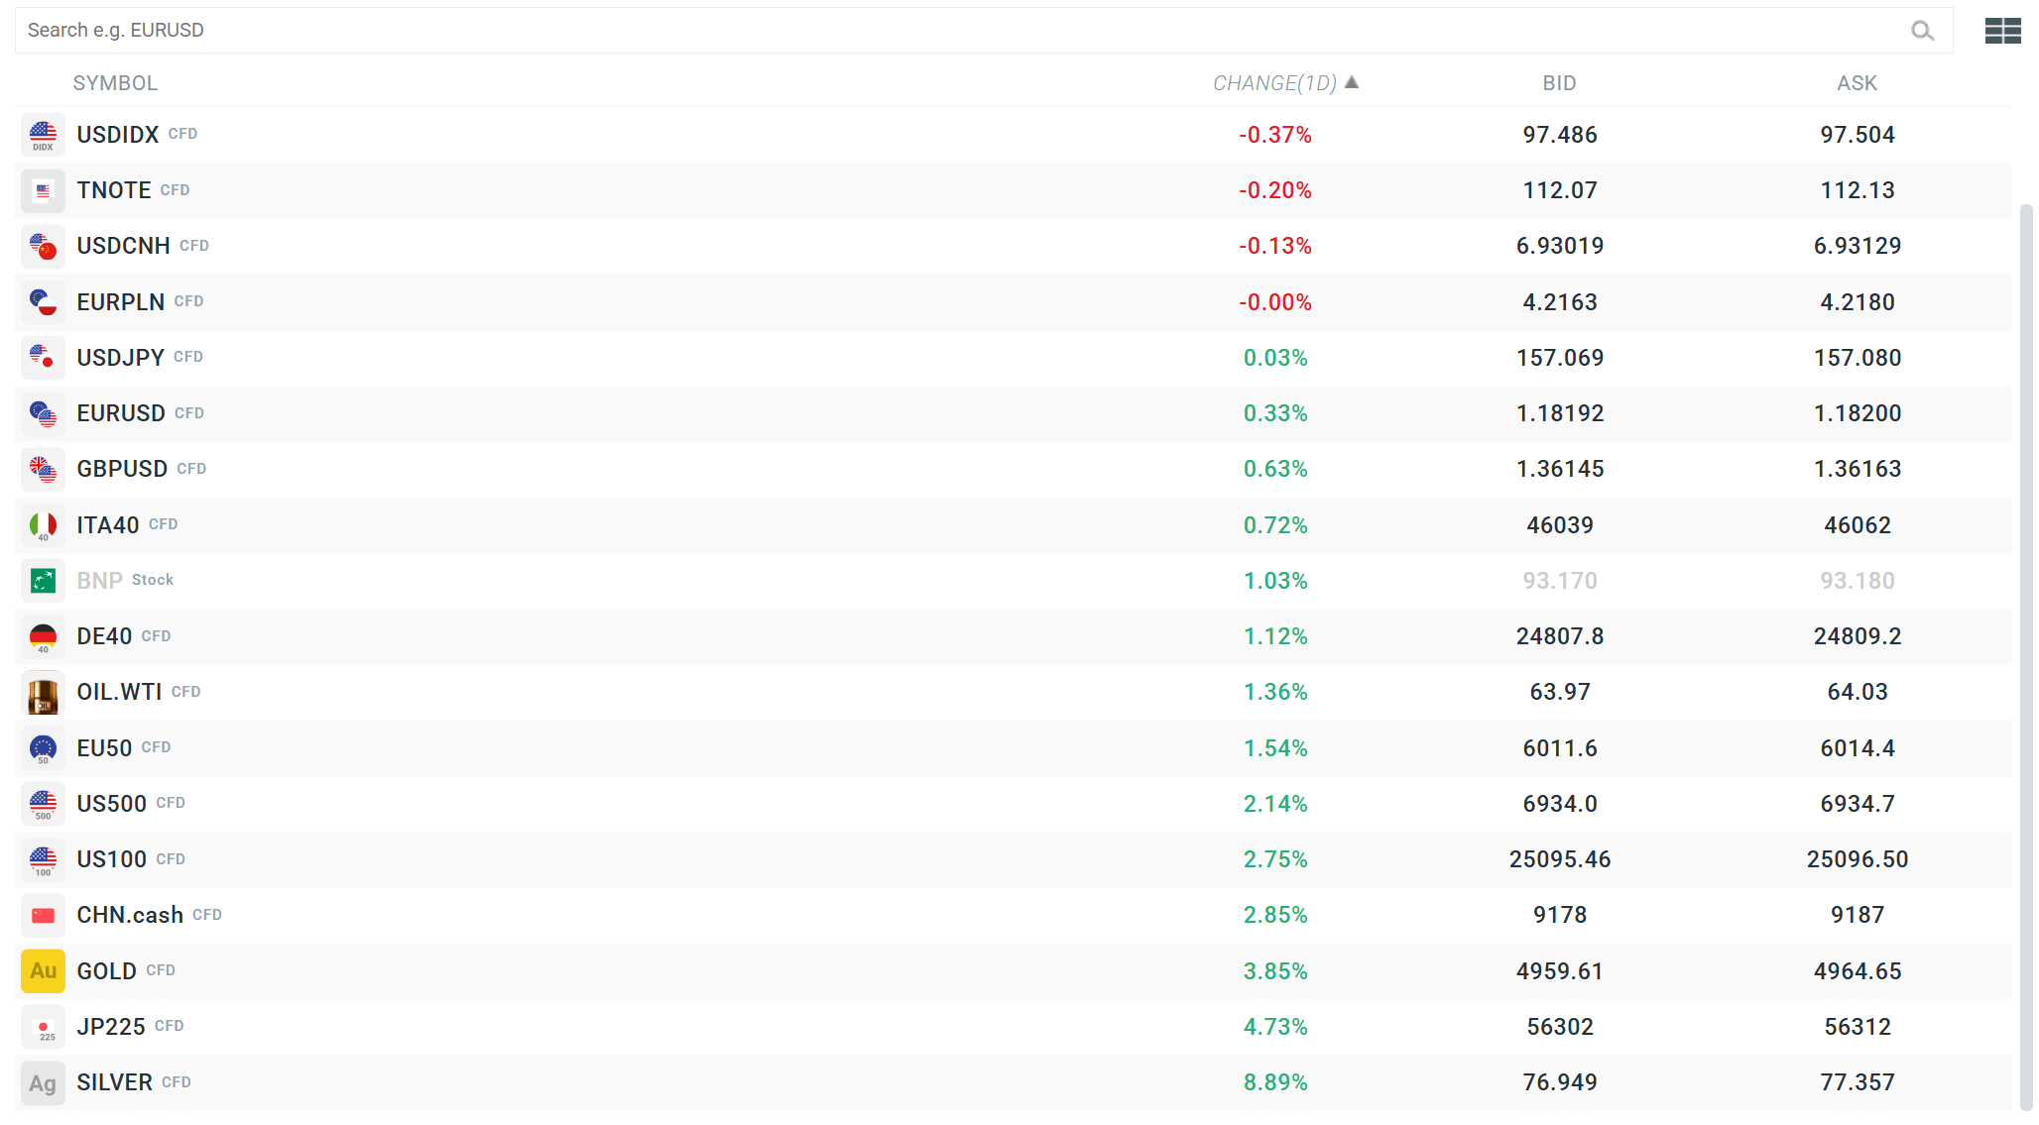Image resolution: width=2039 pixels, height=1125 pixels.
Task: Click the vertical scrollbar on the right
Action: [x=2026, y=654]
